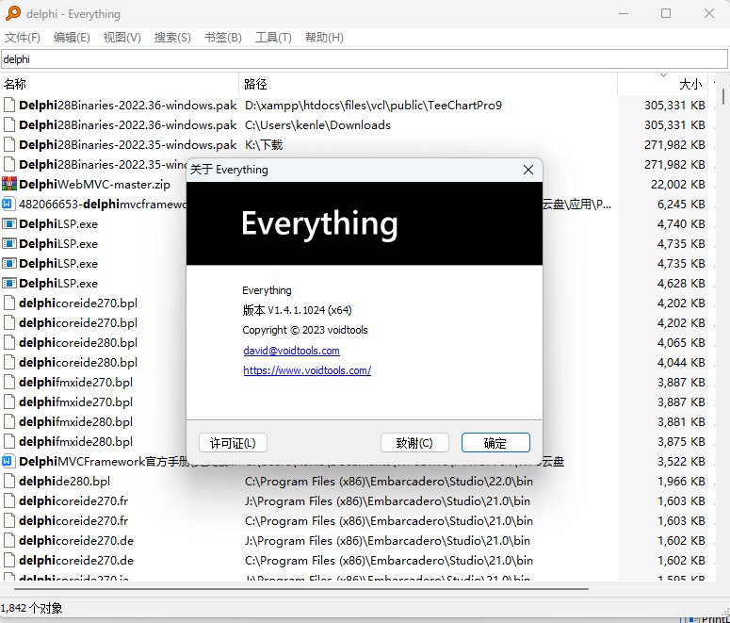
Task: Open the 书签(B) menu
Action: (223, 38)
